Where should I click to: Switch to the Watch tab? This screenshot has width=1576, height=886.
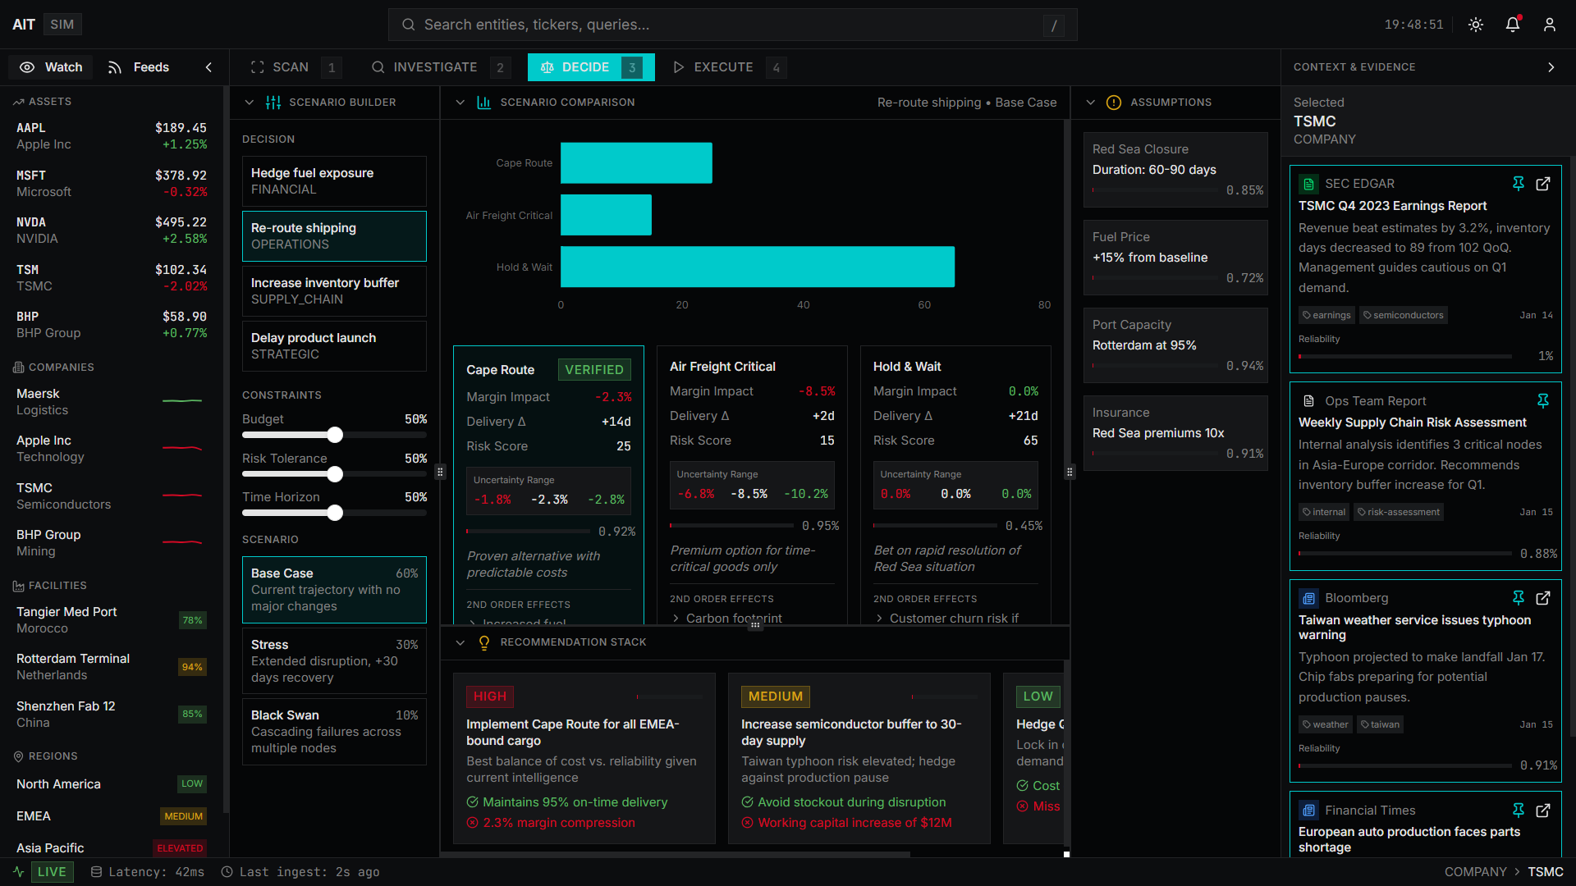pos(51,67)
